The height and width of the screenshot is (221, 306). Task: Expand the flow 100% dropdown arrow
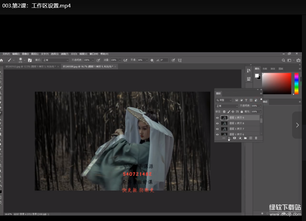pos(120,60)
